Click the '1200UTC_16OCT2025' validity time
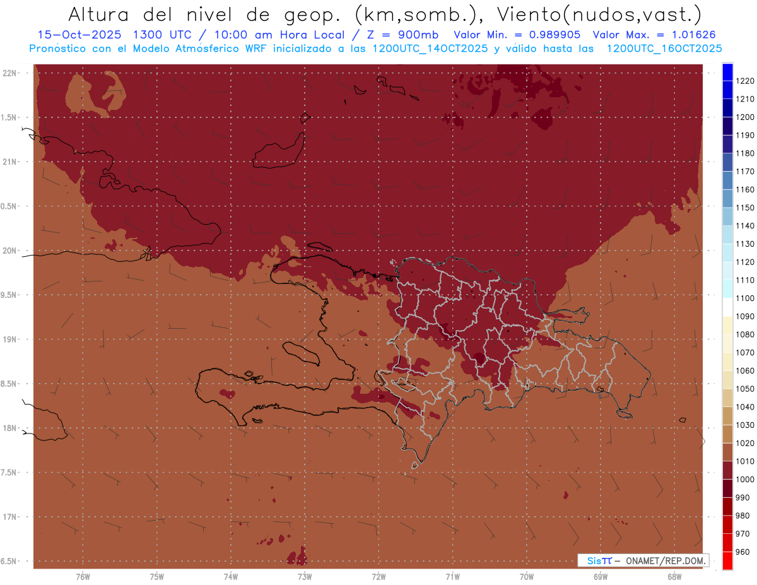 [664, 49]
